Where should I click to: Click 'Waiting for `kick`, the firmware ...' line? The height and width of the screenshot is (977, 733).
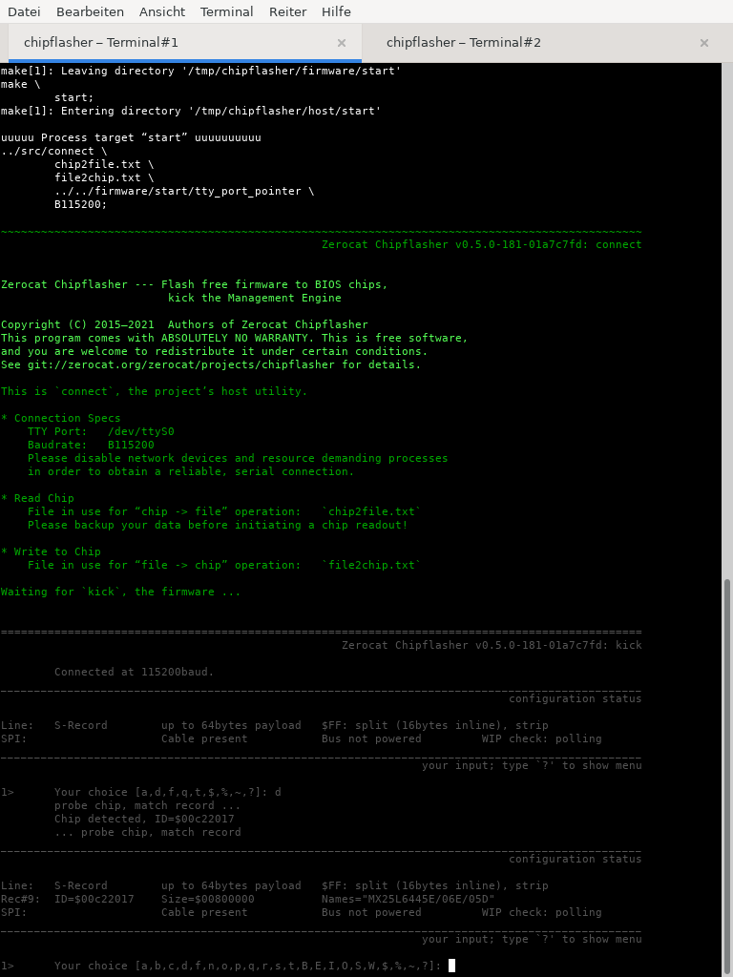(x=120, y=592)
